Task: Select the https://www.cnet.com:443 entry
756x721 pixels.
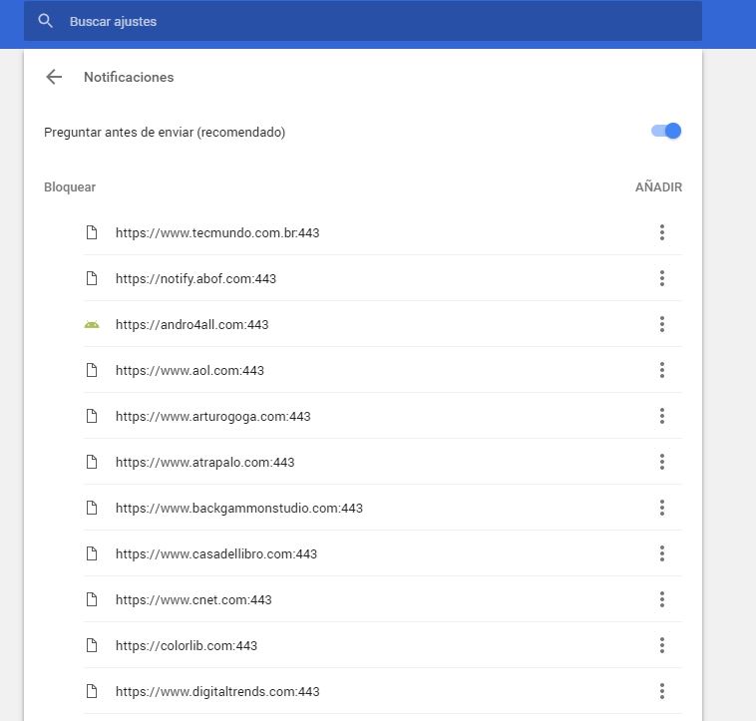Action: (193, 599)
